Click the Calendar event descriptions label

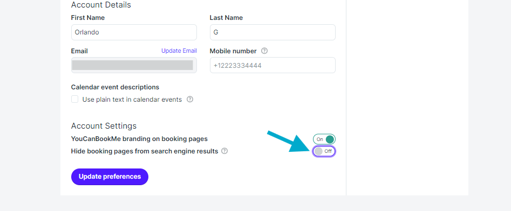click(x=115, y=87)
